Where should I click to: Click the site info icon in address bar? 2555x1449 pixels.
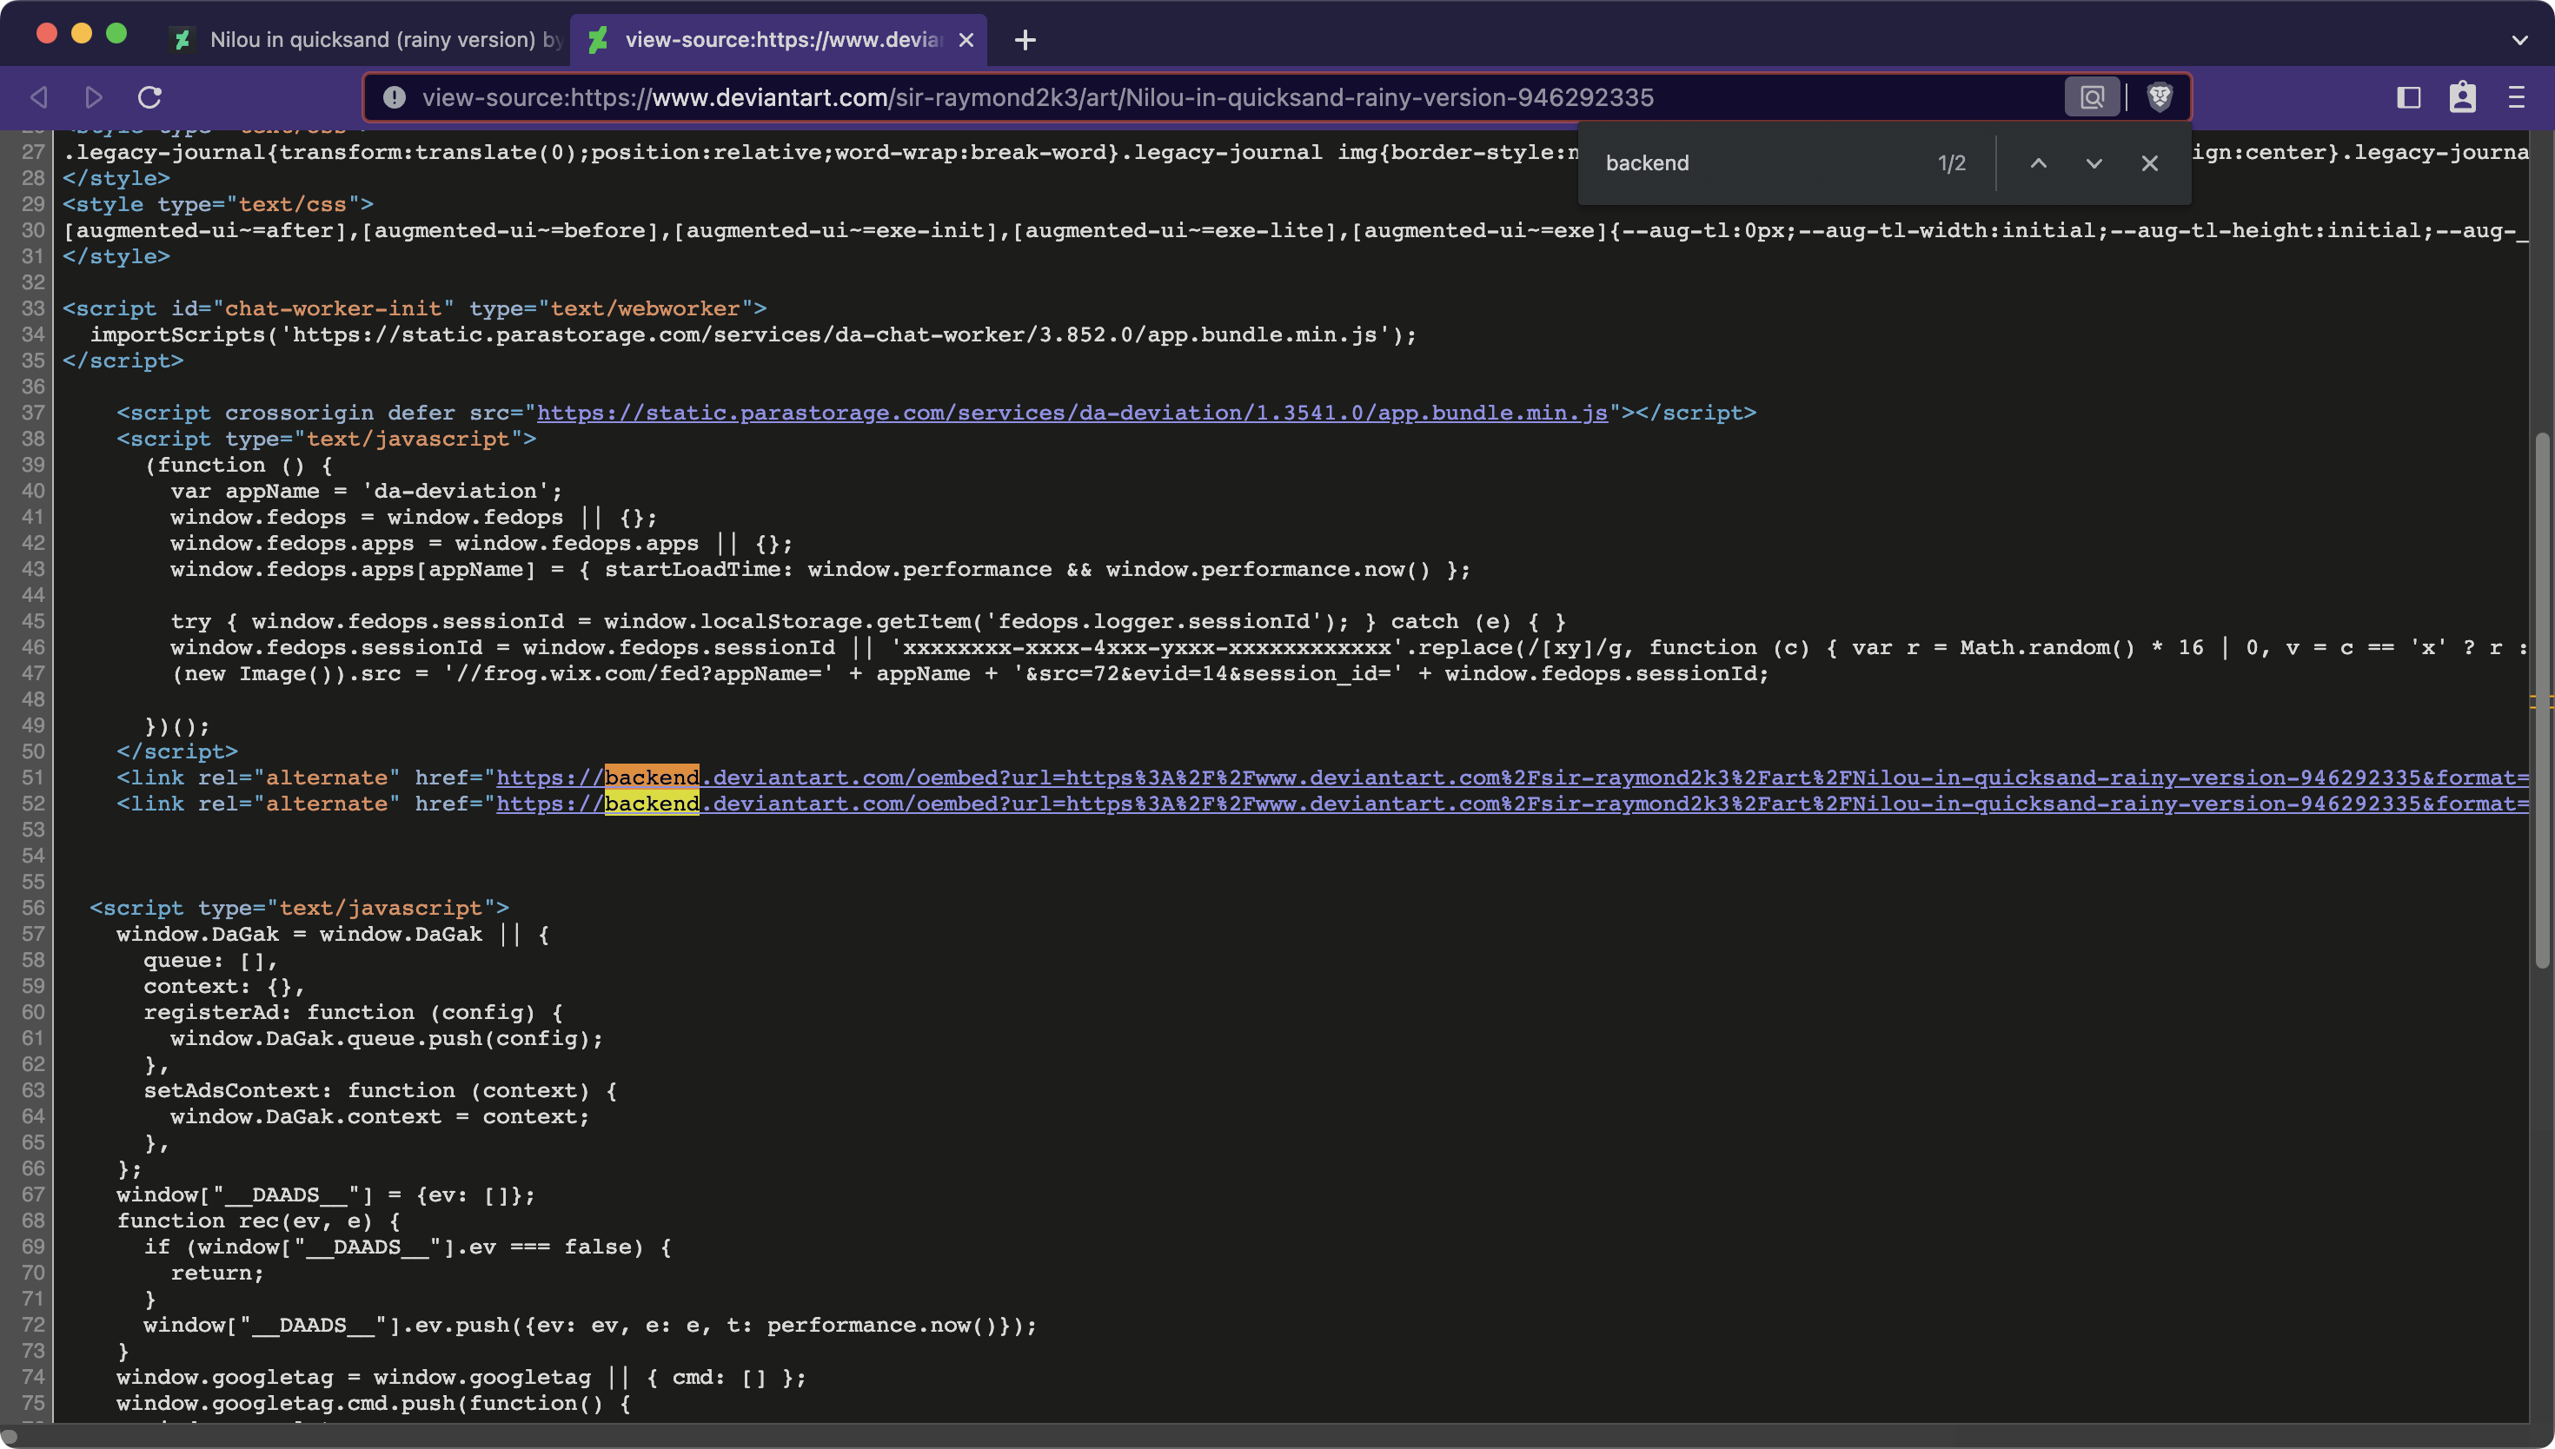(x=395, y=96)
